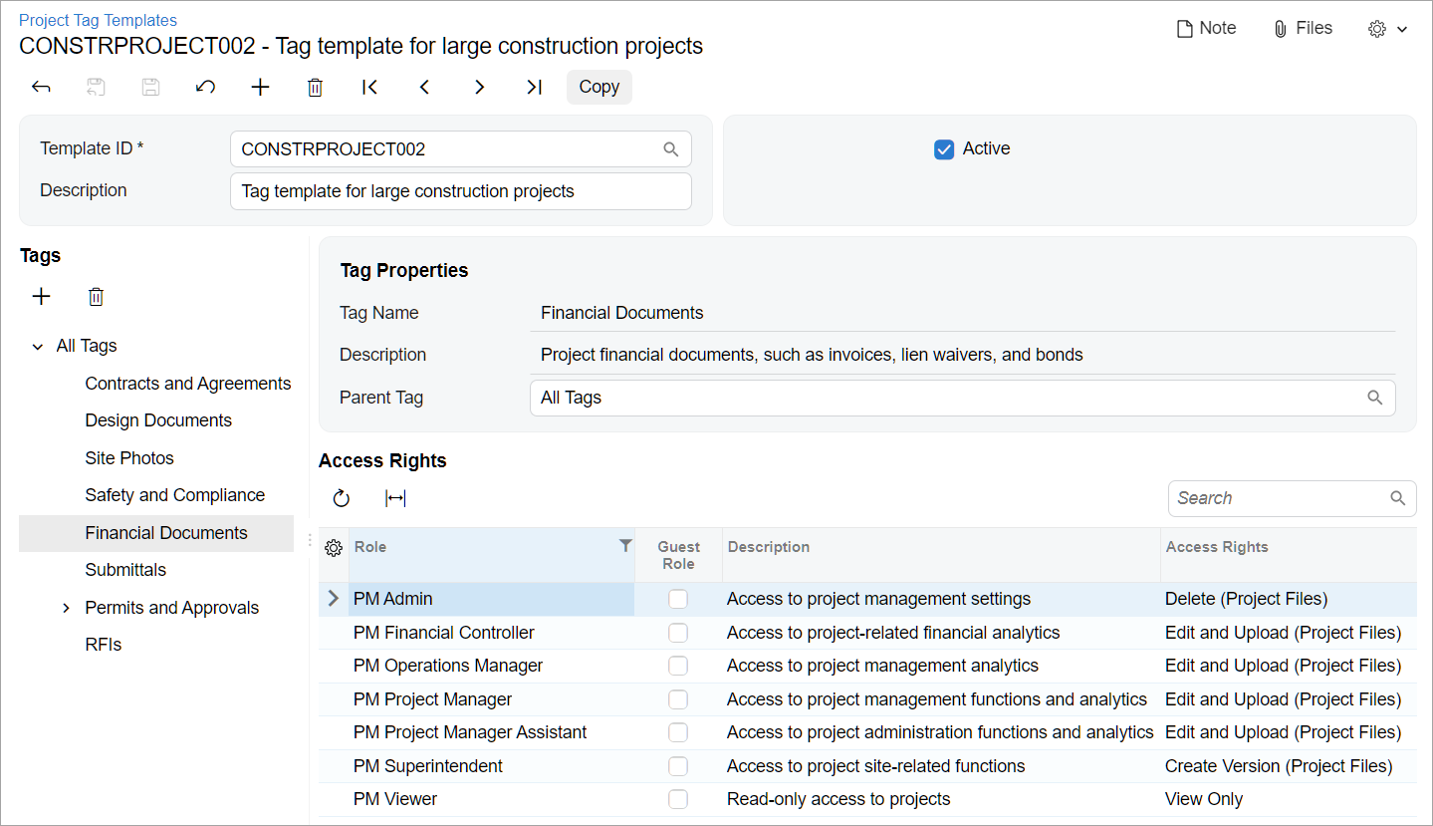Toggle Guest Role for PM Operations Manager
Viewport: 1433px width, 826px height.
point(678,666)
